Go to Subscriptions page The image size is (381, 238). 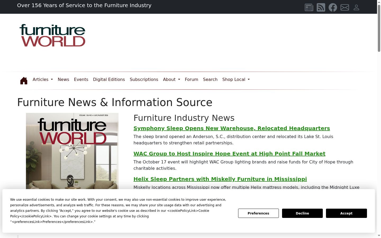coord(144,79)
